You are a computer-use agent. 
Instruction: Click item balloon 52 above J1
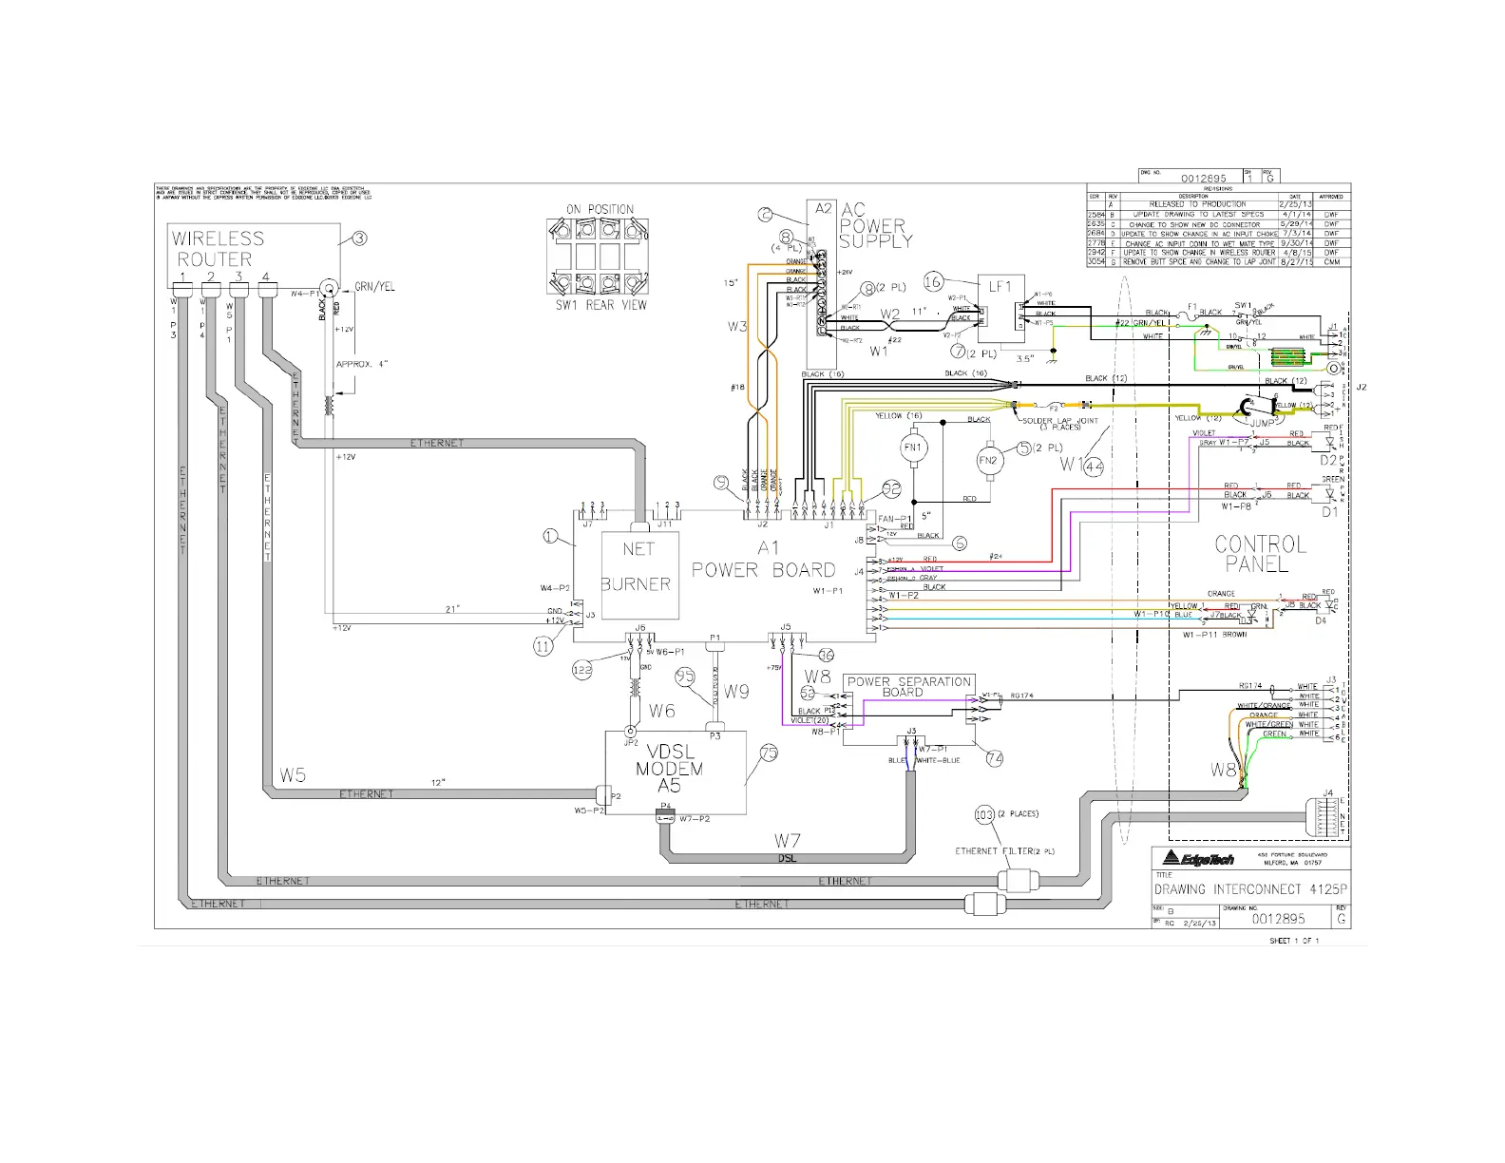(x=890, y=487)
